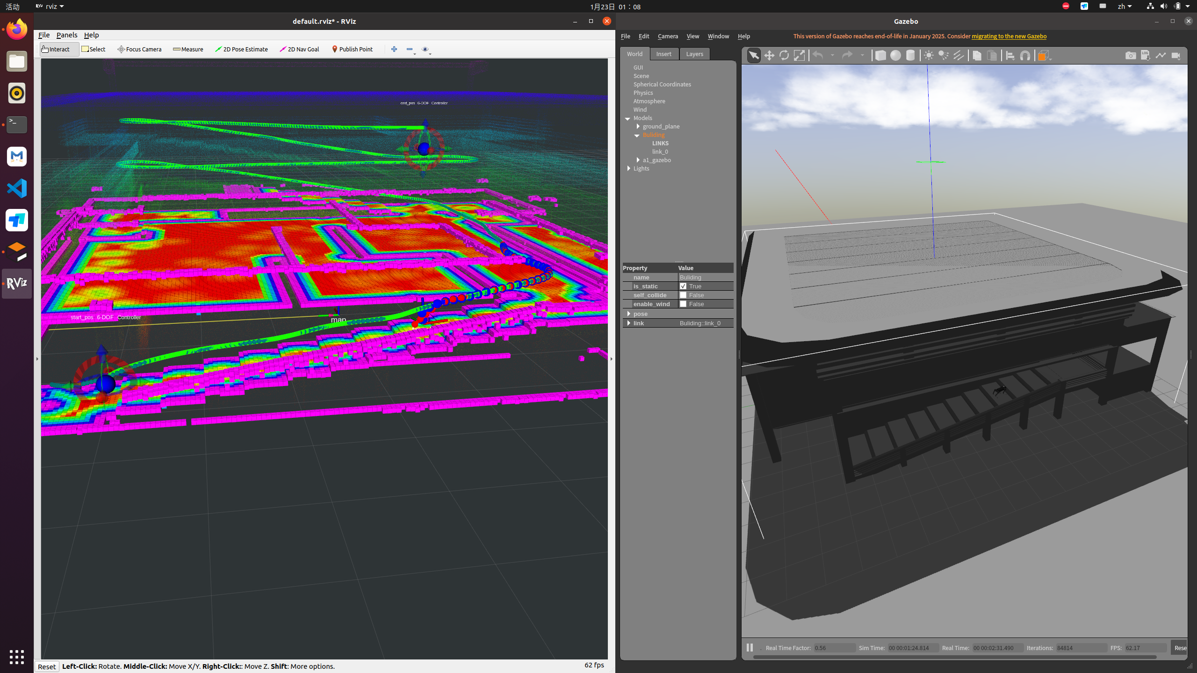Take a screenshot with the camera icon

(x=1130, y=56)
